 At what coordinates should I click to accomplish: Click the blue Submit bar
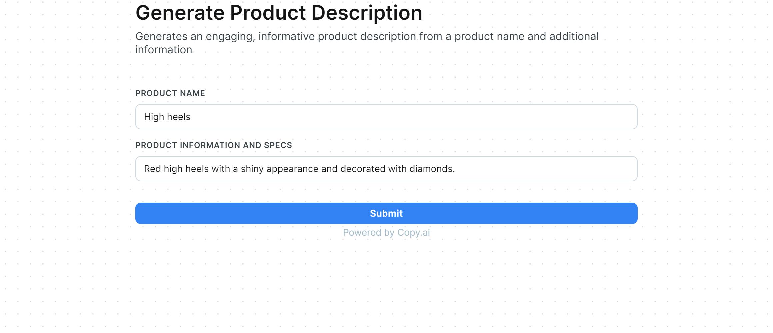click(386, 213)
